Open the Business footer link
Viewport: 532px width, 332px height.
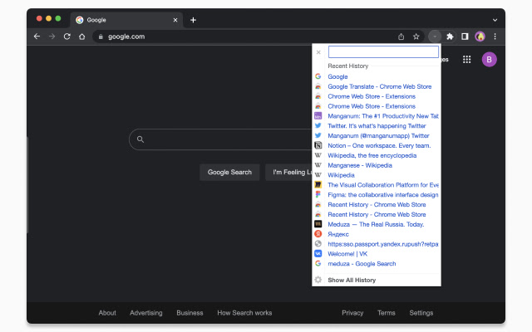[190, 313]
